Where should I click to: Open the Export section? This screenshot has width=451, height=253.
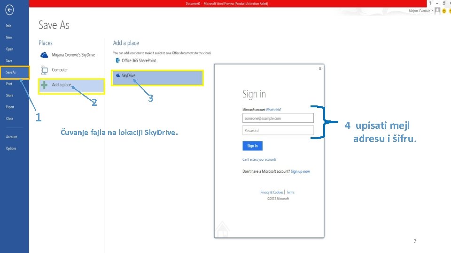pyautogui.click(x=10, y=107)
